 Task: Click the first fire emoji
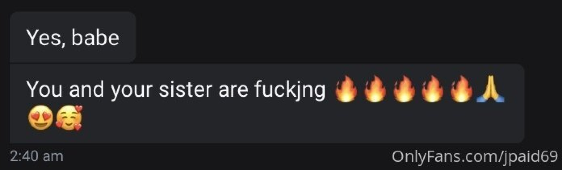coord(346,89)
